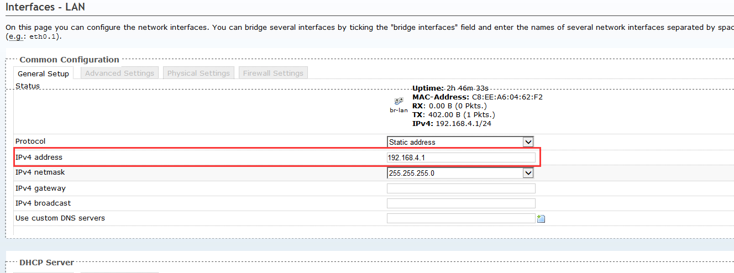Select the custom DNS servers input
This screenshot has width=734, height=273.
461,218
